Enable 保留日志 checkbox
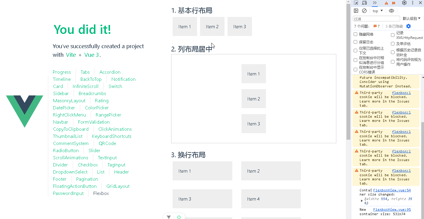This screenshot has width=424, height=219. pos(355,42)
